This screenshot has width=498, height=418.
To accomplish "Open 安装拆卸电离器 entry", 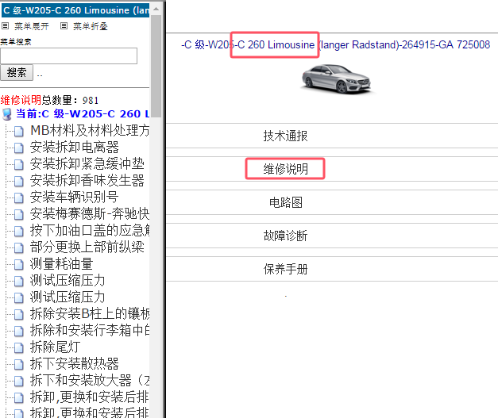I will point(75,148).
